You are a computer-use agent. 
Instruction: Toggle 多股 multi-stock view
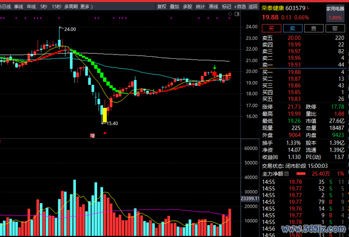pos(188,7)
